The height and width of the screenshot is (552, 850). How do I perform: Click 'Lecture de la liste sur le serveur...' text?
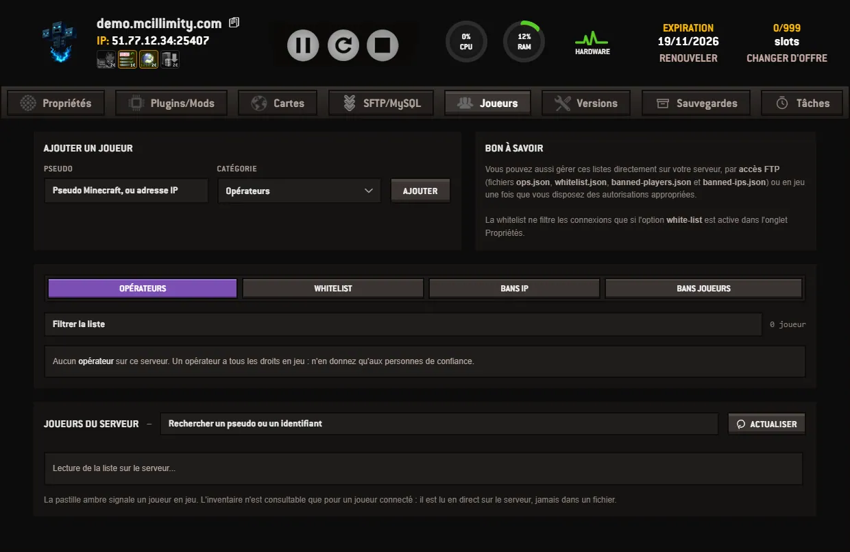[114, 469]
